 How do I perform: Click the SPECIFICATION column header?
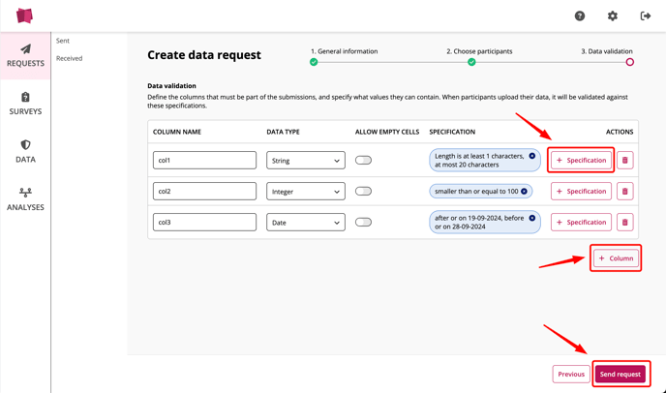pos(452,133)
